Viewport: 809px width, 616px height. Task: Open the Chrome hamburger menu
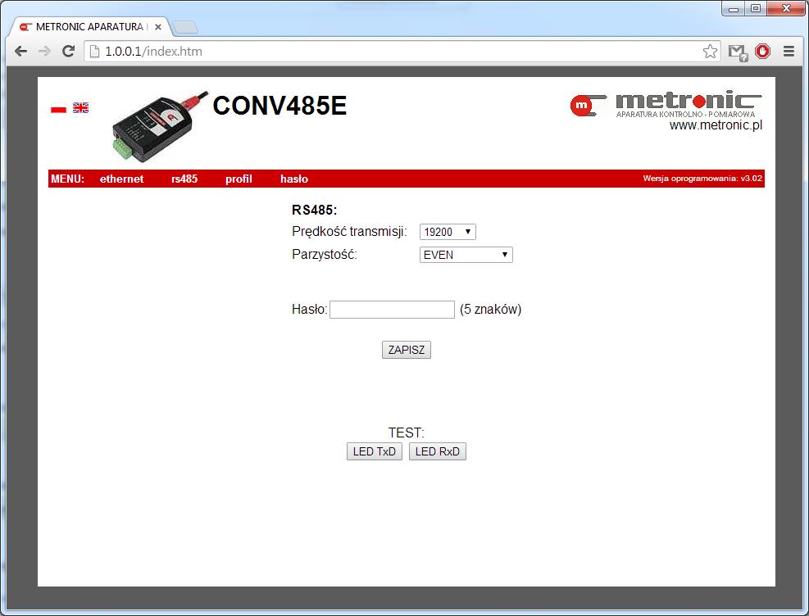coord(789,51)
